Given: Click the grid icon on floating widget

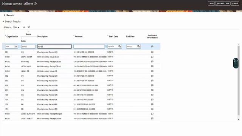Looking at the screenshot, I should 236,65.
